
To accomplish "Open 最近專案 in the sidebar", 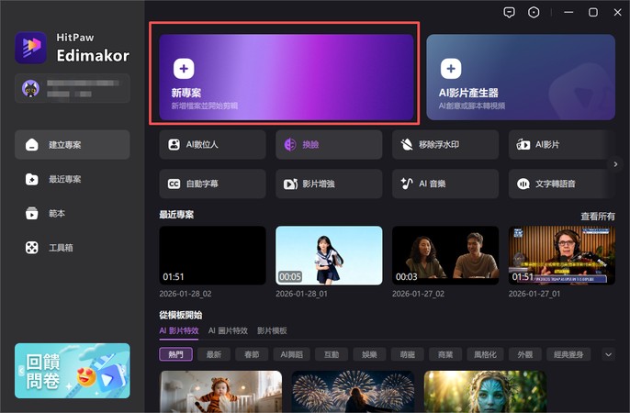I will [x=73, y=179].
